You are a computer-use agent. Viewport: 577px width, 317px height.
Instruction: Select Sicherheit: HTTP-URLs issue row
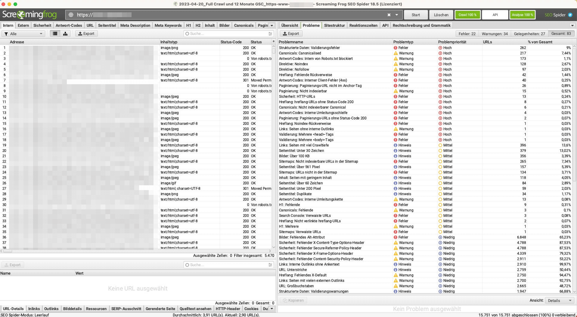point(425,97)
